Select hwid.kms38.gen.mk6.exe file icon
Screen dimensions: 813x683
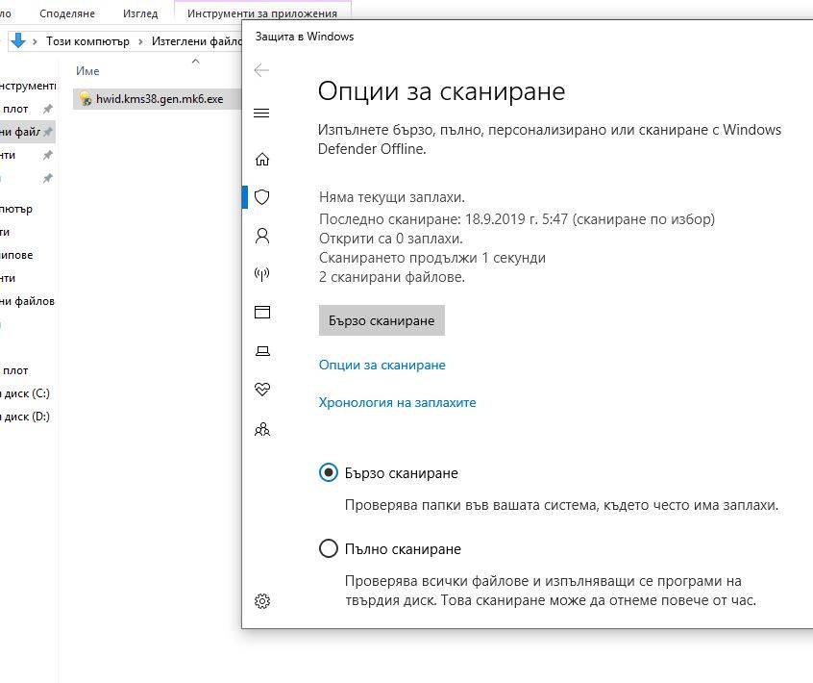coord(86,99)
